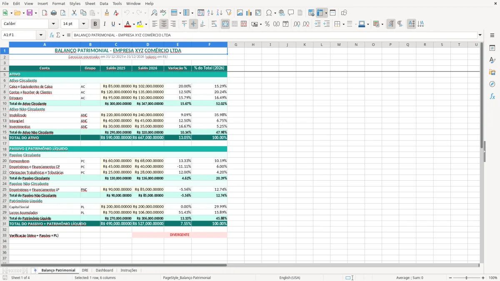Toggle Center Vertically alignment
500x281 pixels.
click(193, 24)
